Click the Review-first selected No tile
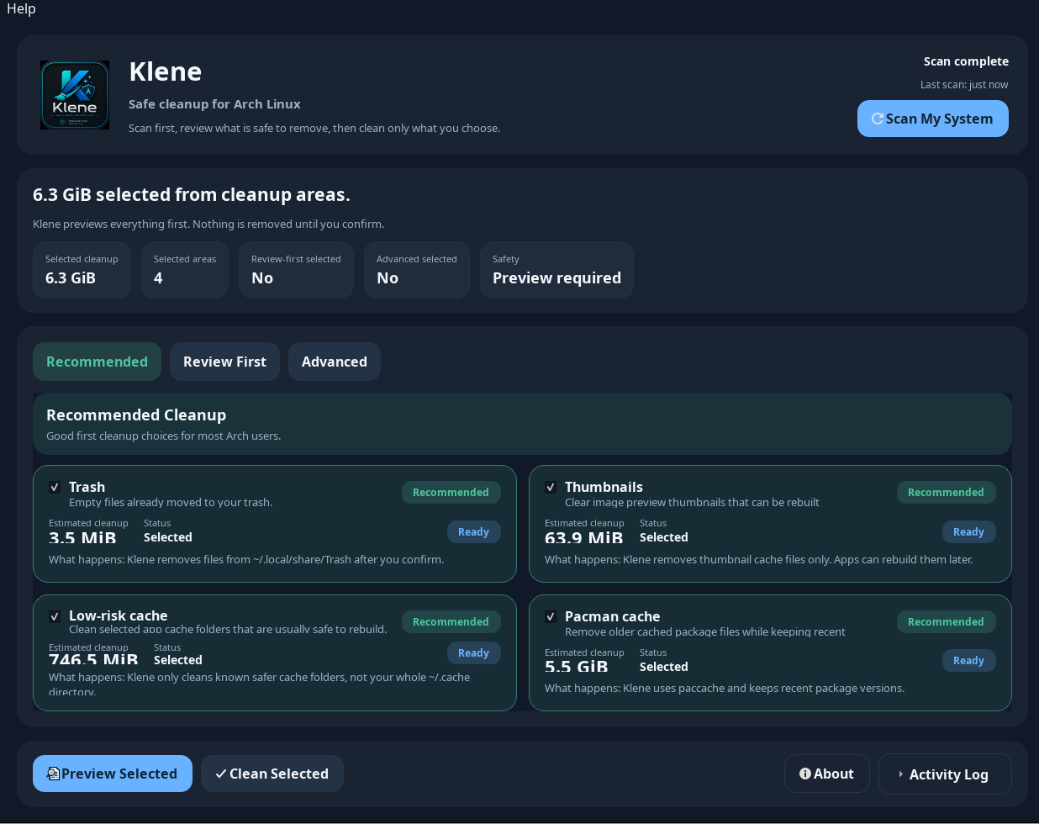The height and width of the screenshot is (824, 1039). [296, 270]
